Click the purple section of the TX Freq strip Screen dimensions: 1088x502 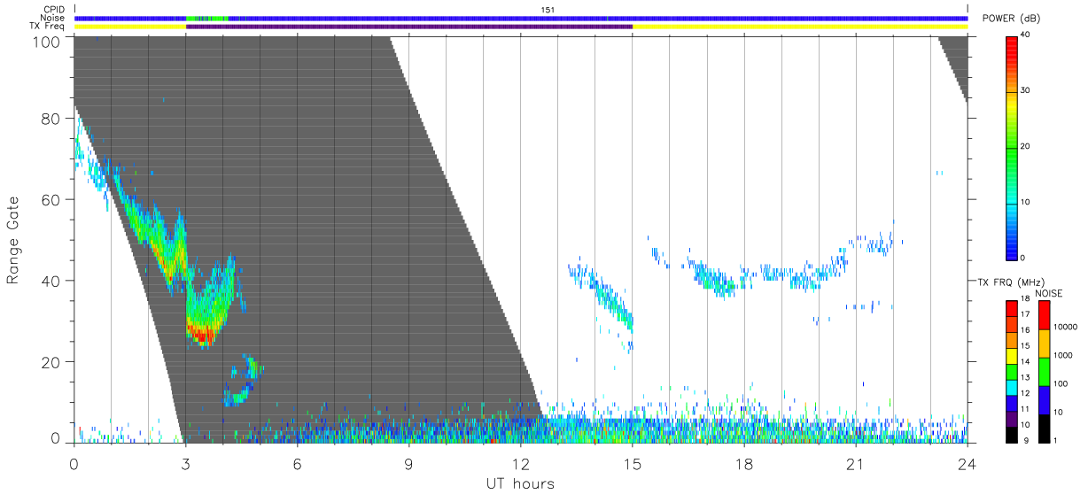click(x=409, y=27)
